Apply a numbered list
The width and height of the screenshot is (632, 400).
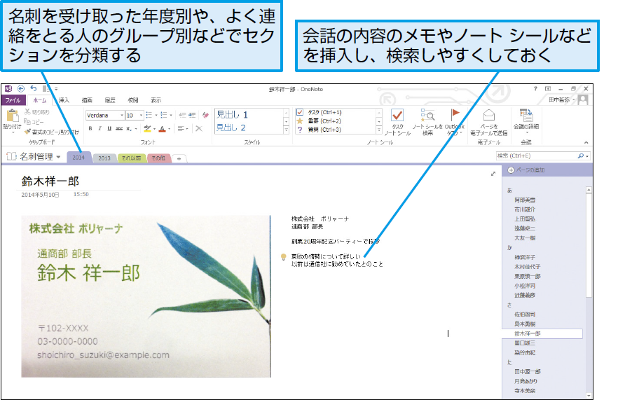(164, 115)
